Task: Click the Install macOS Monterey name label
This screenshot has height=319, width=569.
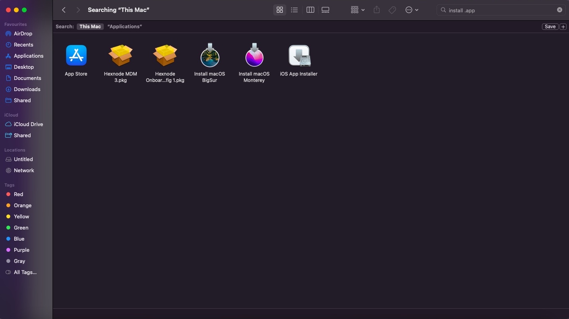Action: coord(254,77)
